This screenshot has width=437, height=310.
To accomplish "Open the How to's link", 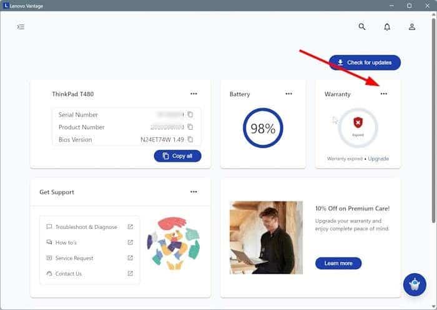I will [66, 243].
